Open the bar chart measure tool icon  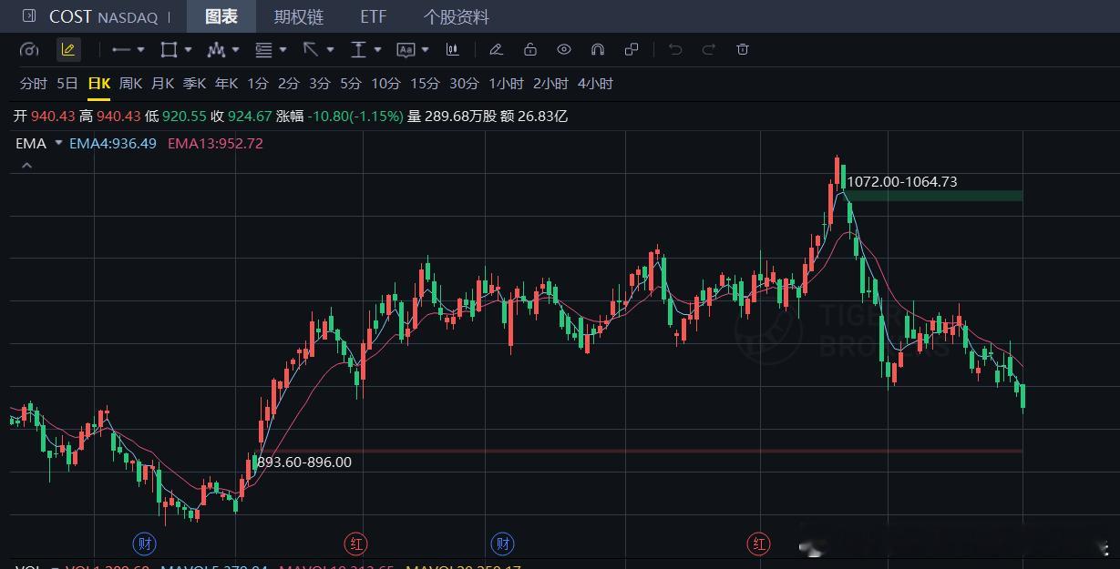coord(453,49)
